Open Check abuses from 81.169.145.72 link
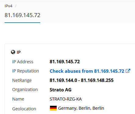Viewport: 135px width, 114px height. (x=87, y=71)
